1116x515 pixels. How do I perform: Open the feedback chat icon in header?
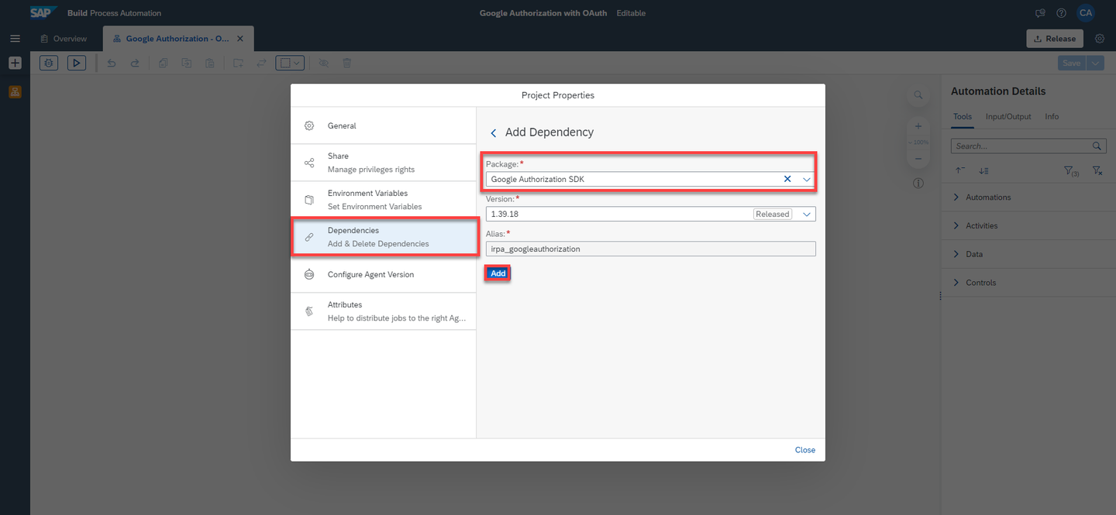(x=1040, y=13)
